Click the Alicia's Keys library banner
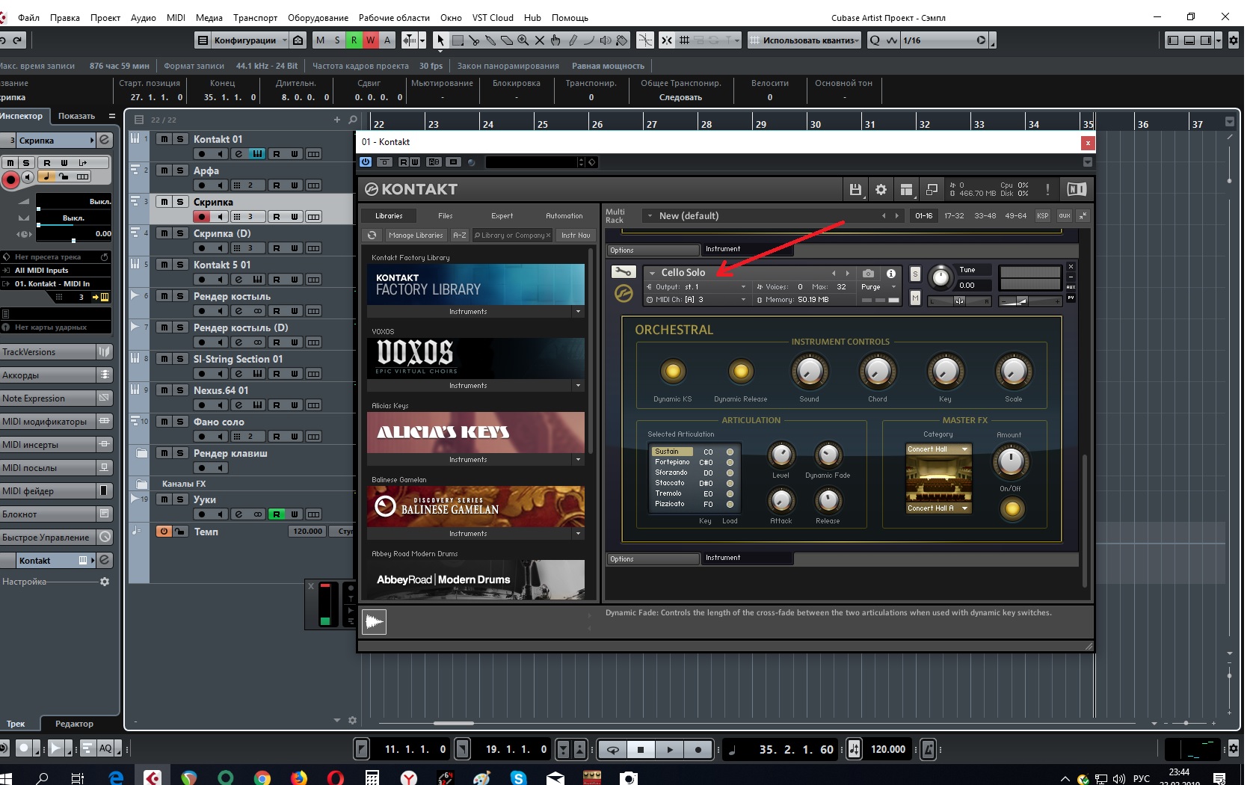1256x785 pixels. click(475, 432)
